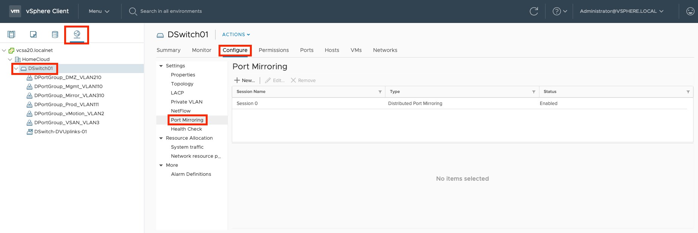Sort by Status column header
The width and height of the screenshot is (698, 233).
click(550, 92)
